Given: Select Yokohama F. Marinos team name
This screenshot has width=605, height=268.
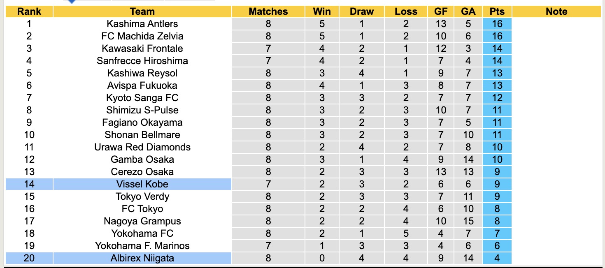Looking at the screenshot, I should pyautogui.click(x=142, y=246).
